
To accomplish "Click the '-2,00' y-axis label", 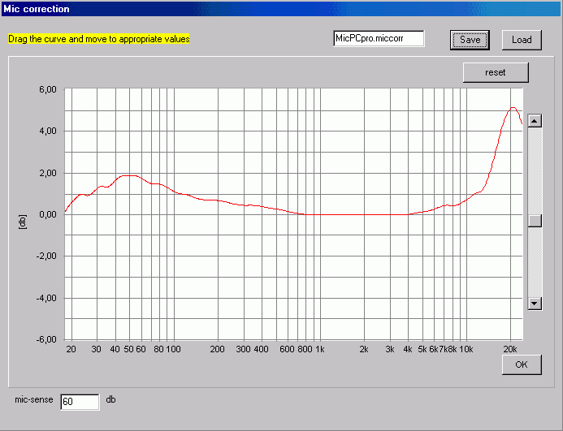I will point(46,256).
